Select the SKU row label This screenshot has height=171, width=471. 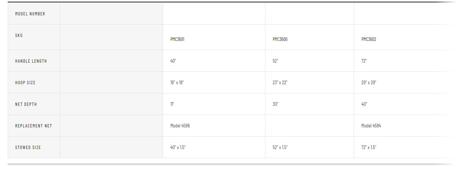[x=19, y=36]
